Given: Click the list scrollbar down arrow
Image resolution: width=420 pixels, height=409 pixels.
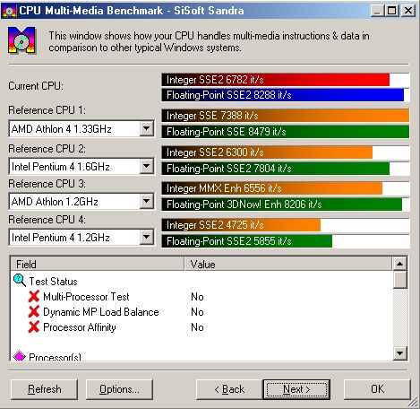Looking at the screenshot, I should pos(400,353).
